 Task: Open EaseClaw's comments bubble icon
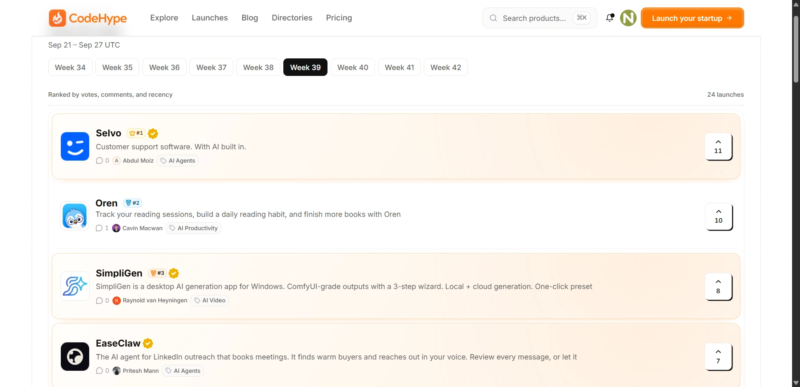point(99,371)
